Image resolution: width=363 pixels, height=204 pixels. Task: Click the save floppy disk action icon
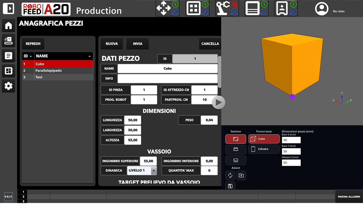(x=230, y=186)
